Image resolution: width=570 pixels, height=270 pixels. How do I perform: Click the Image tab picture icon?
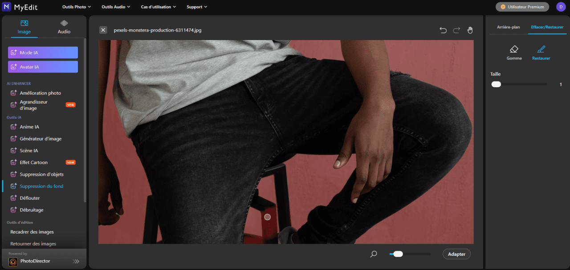click(24, 23)
